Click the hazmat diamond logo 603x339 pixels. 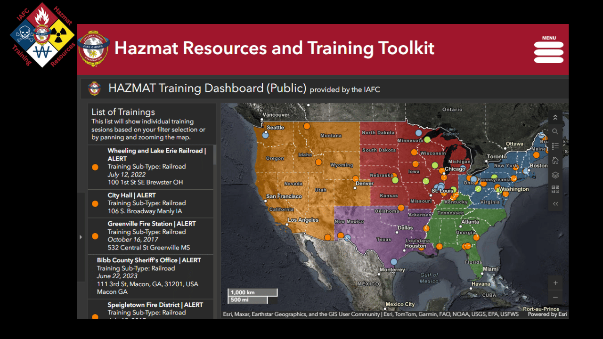click(x=42, y=35)
